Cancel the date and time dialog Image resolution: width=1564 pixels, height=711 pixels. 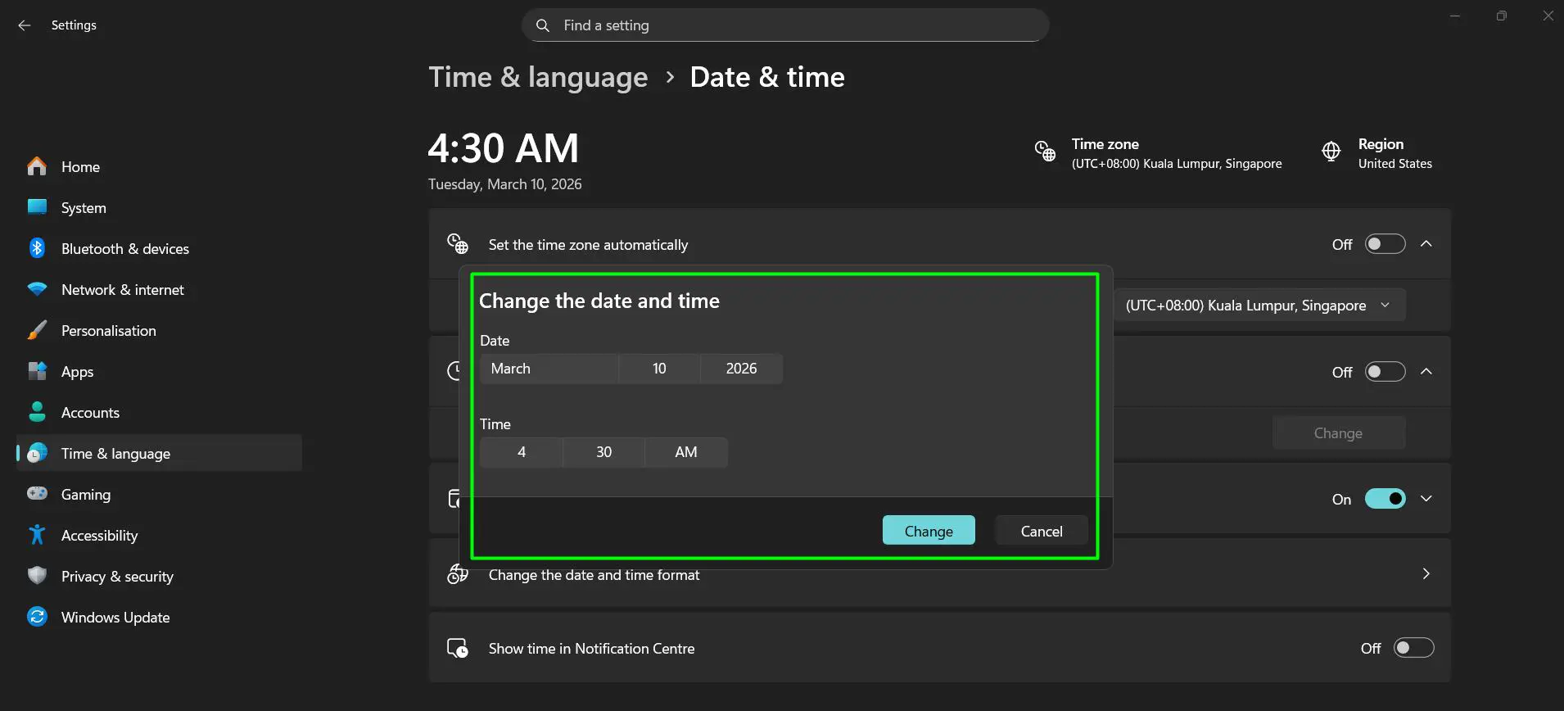click(x=1042, y=531)
